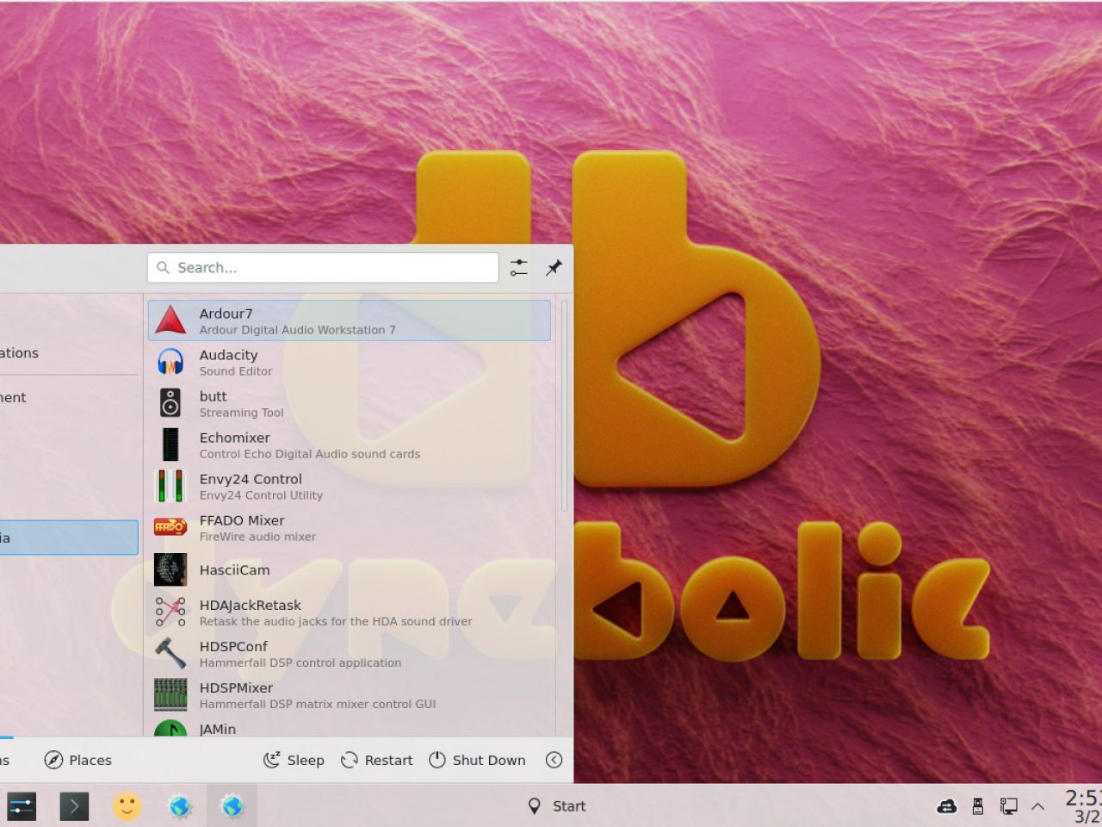Put the computer to Sleep

(x=294, y=760)
